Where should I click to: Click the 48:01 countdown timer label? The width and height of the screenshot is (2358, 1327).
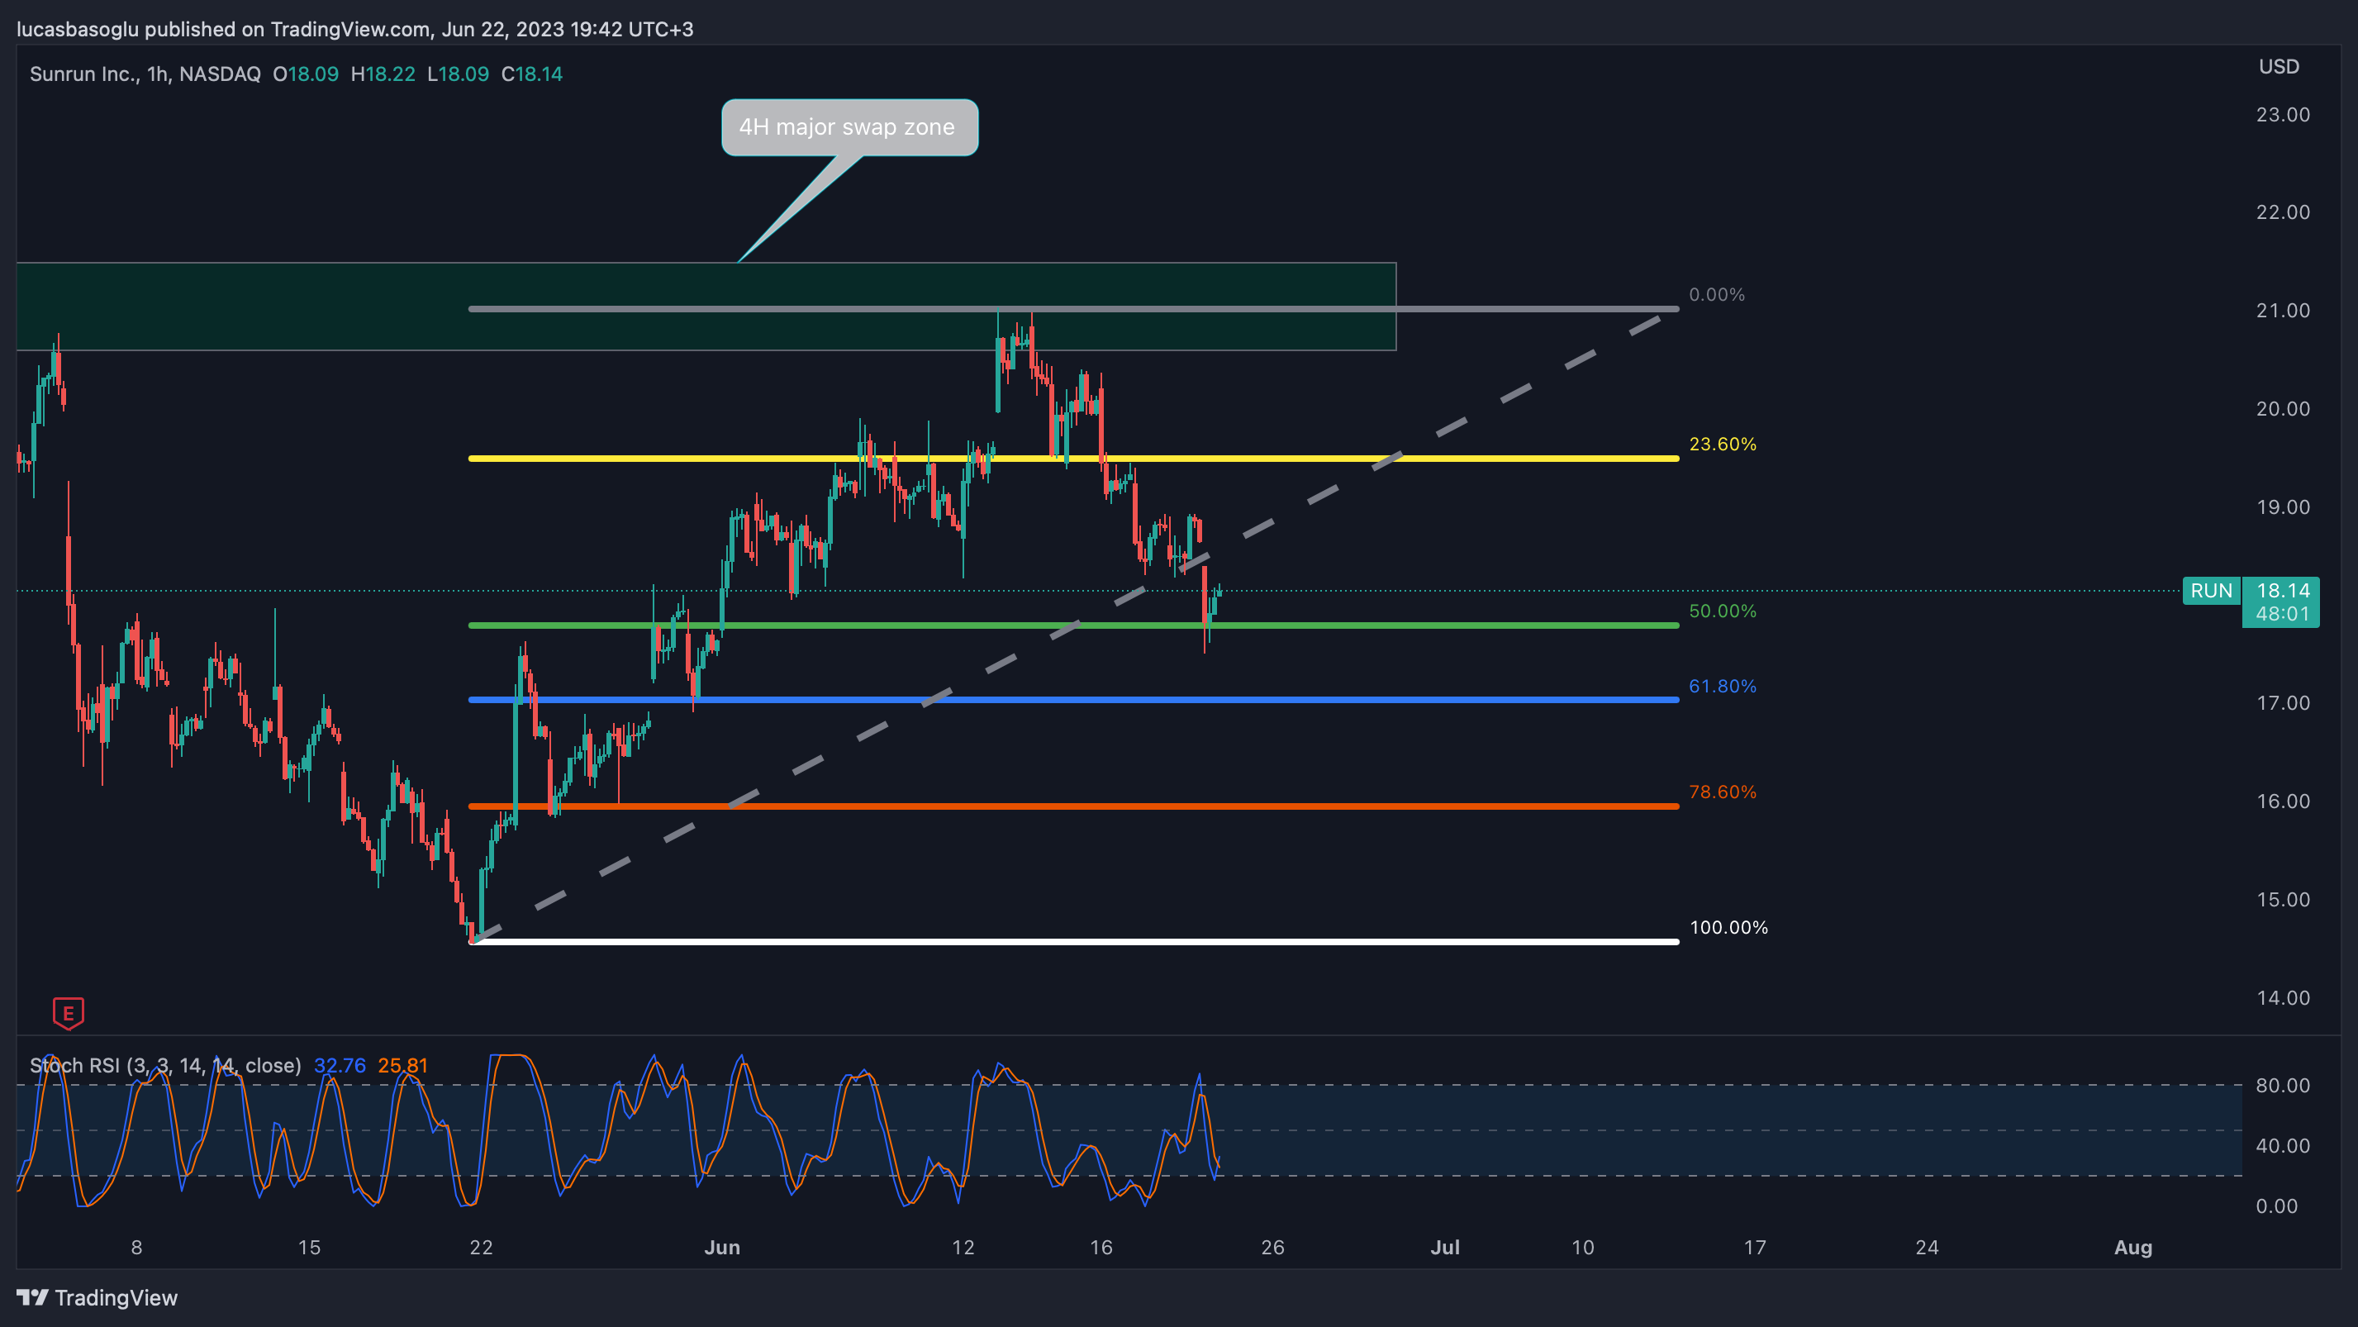2281,614
